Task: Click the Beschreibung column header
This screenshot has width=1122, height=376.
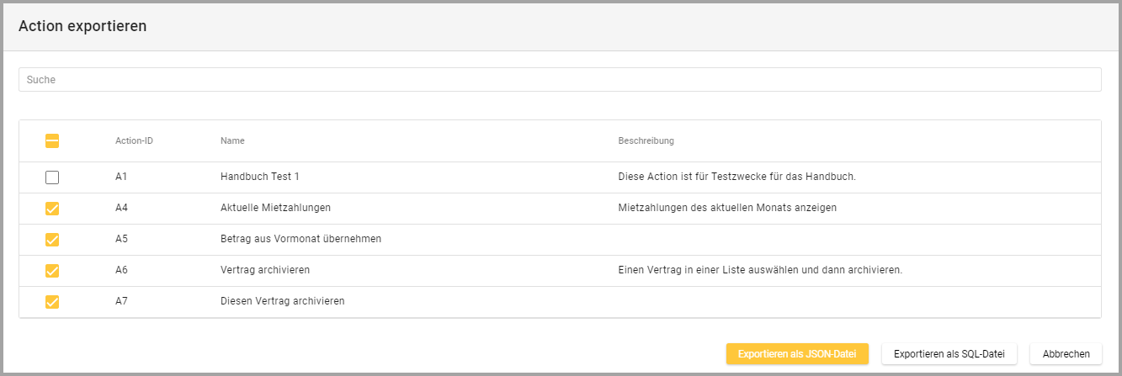Action: click(646, 140)
